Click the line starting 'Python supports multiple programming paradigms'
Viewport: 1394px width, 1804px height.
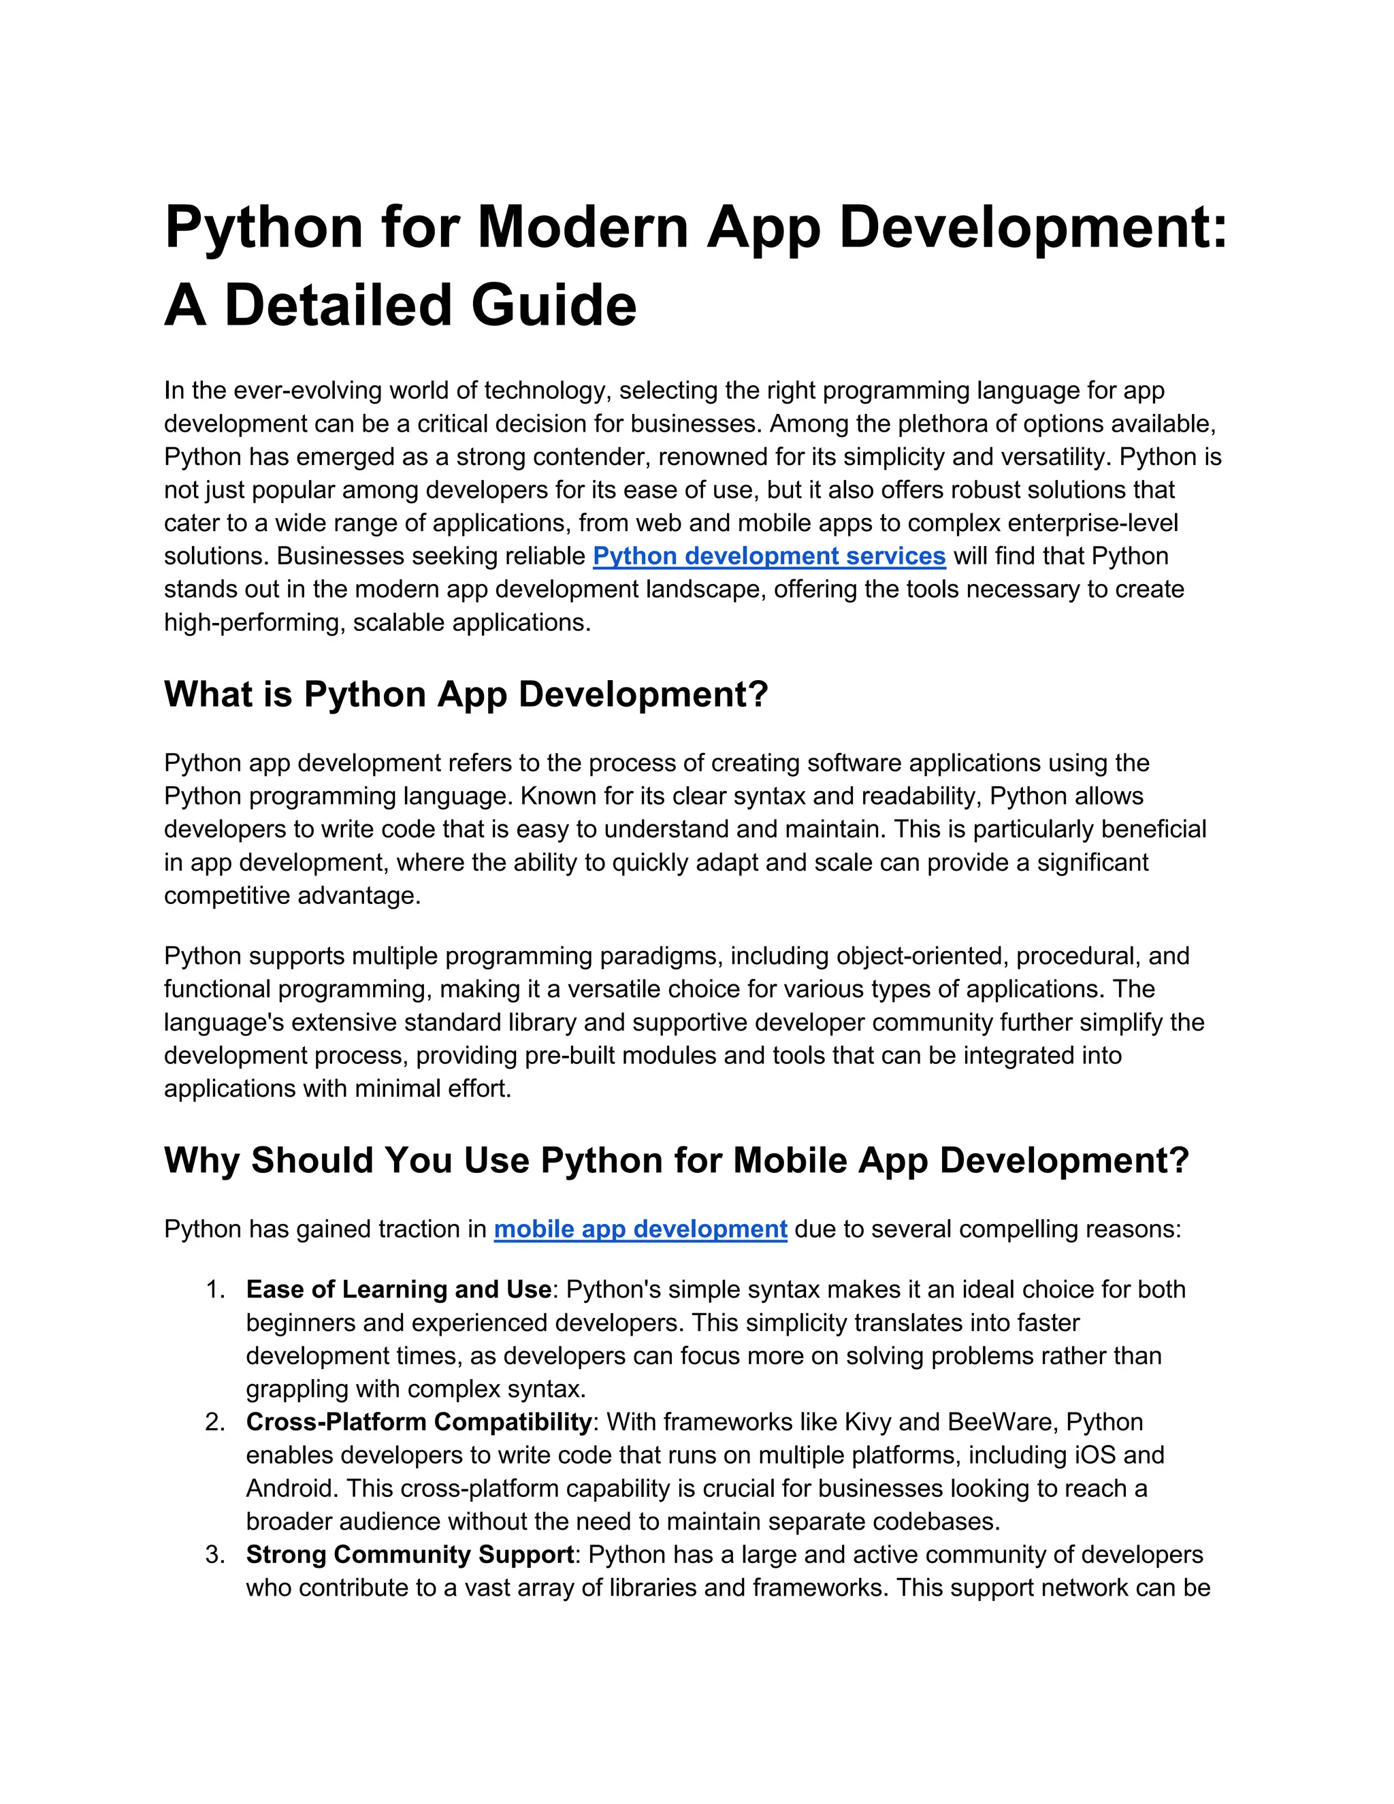tap(677, 956)
